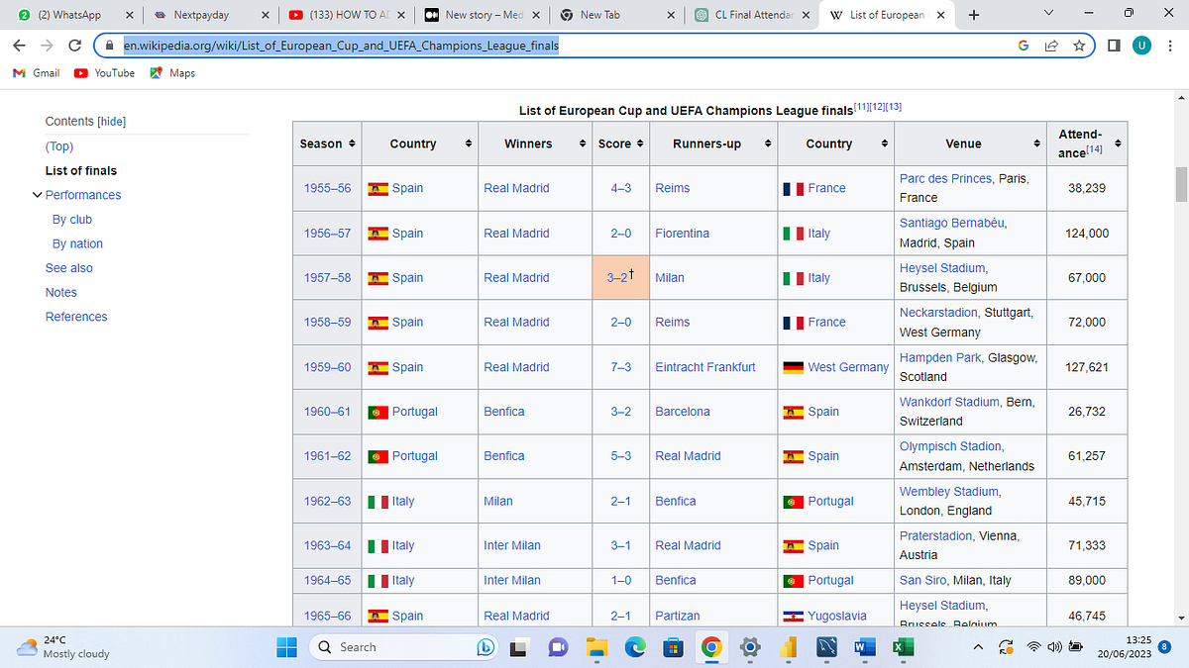Image resolution: width=1189 pixels, height=668 pixels.
Task: Open the tab search chevron
Action: 1049,14
